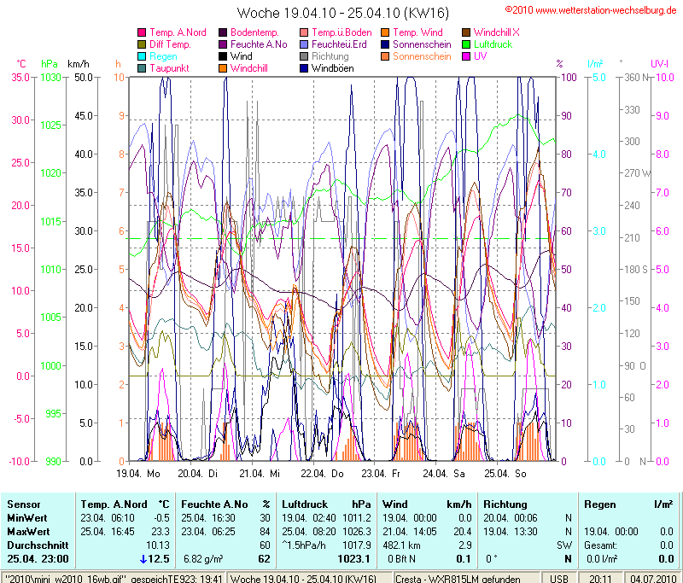Click the '482.1 km' wind run value

click(400, 545)
